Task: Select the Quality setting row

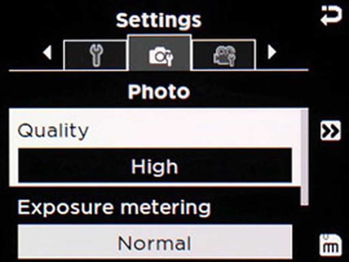Action: point(155,147)
